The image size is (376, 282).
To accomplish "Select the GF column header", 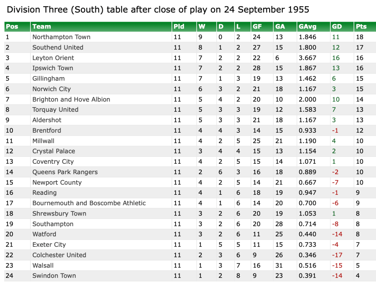I will 257,27.
